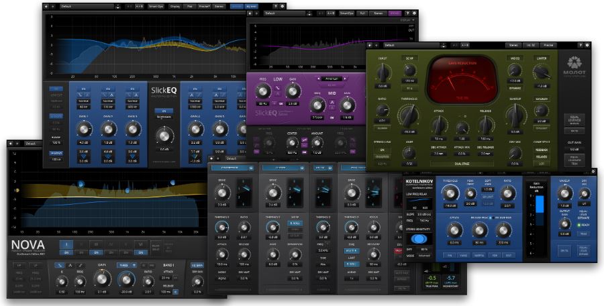Toggle Nova band I ON switch

[66, 252]
